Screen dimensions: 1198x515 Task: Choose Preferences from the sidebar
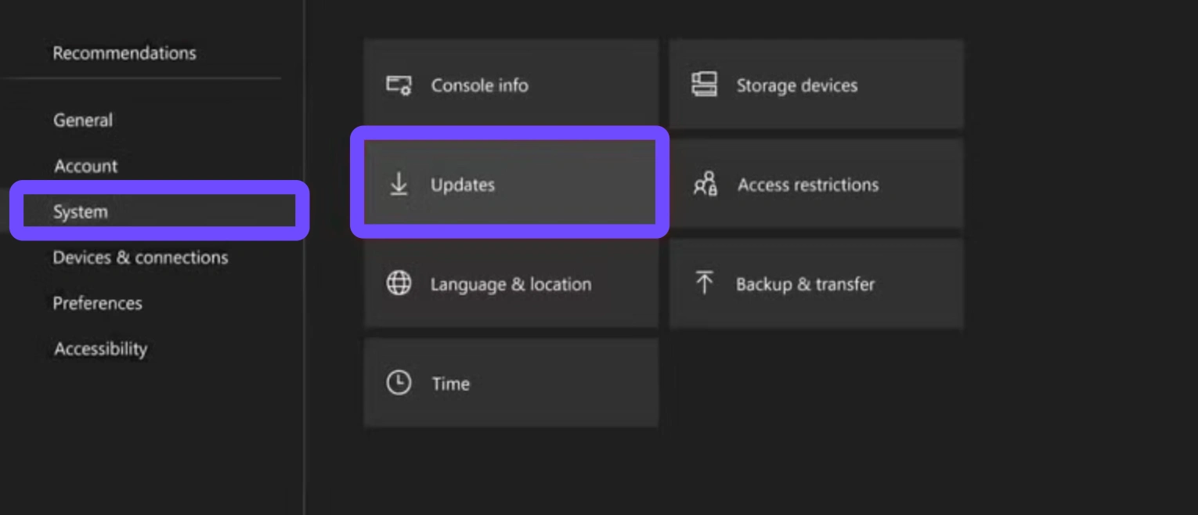[x=97, y=303]
